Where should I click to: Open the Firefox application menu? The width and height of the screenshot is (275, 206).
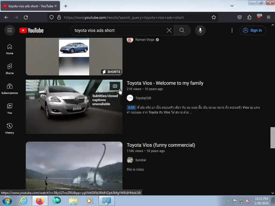pos(269,17)
